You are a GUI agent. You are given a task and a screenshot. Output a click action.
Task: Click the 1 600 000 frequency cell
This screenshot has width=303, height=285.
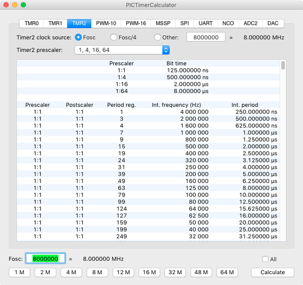(195, 126)
